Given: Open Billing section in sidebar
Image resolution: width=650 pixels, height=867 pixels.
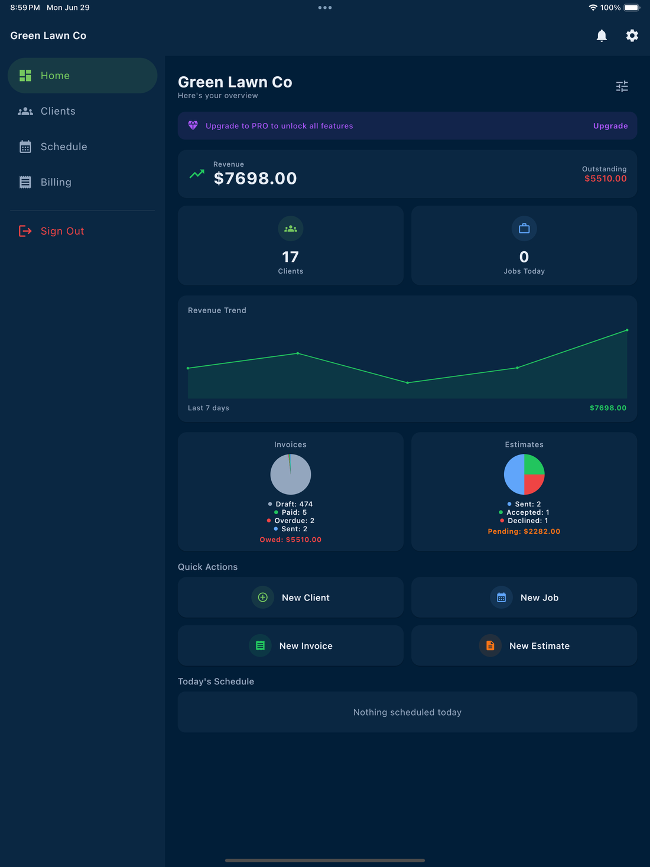Looking at the screenshot, I should pyautogui.click(x=82, y=182).
